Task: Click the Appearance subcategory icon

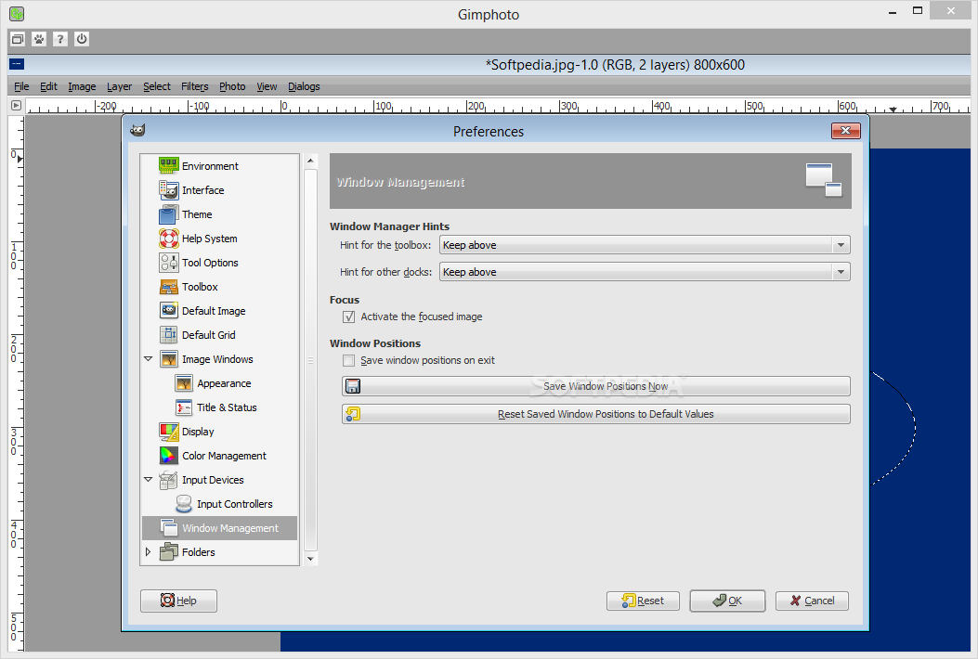Action: 184,383
